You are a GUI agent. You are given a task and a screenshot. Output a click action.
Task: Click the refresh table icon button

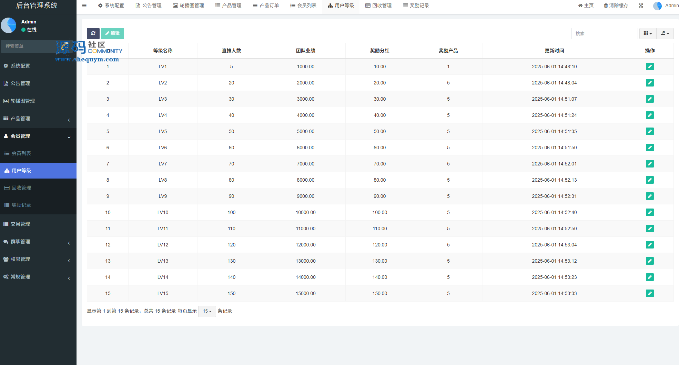93,33
